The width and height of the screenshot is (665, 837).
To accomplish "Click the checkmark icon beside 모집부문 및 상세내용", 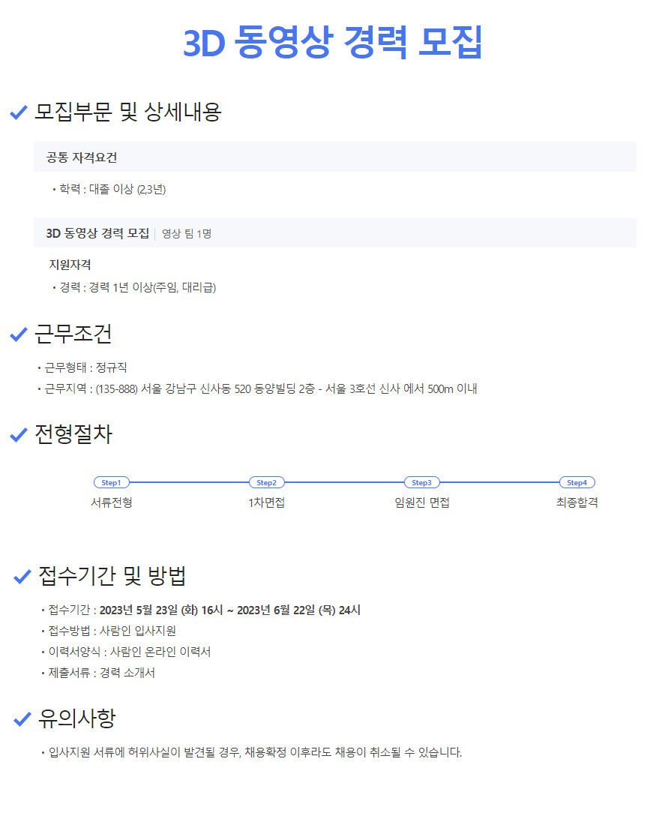I will pos(19,112).
